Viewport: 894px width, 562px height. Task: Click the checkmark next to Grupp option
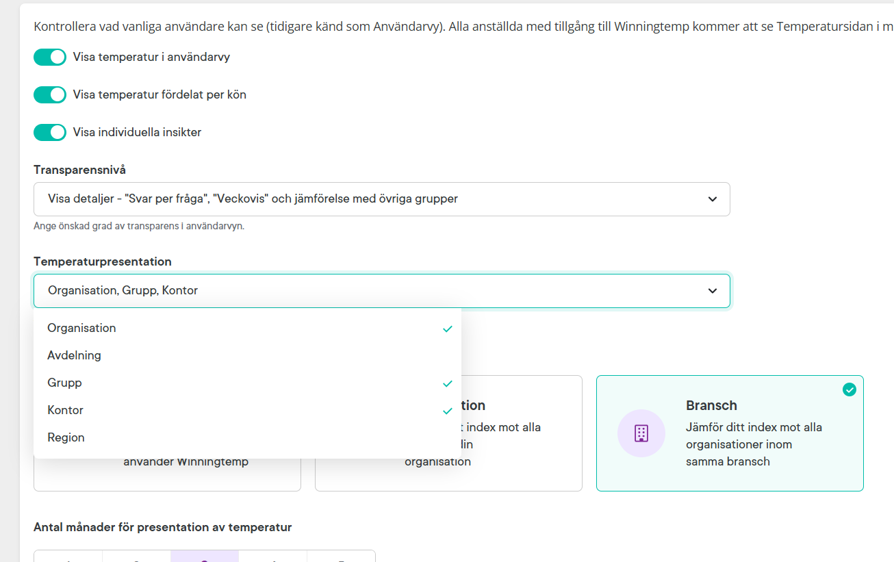[x=448, y=383]
